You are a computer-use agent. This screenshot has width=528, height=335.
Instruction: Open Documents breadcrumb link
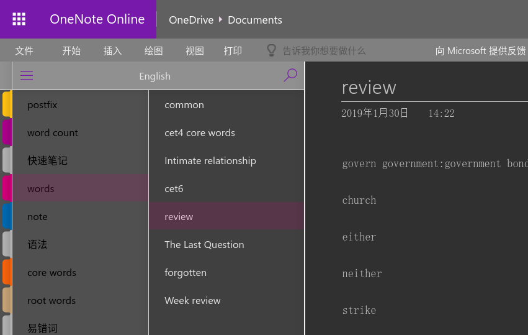(x=255, y=20)
